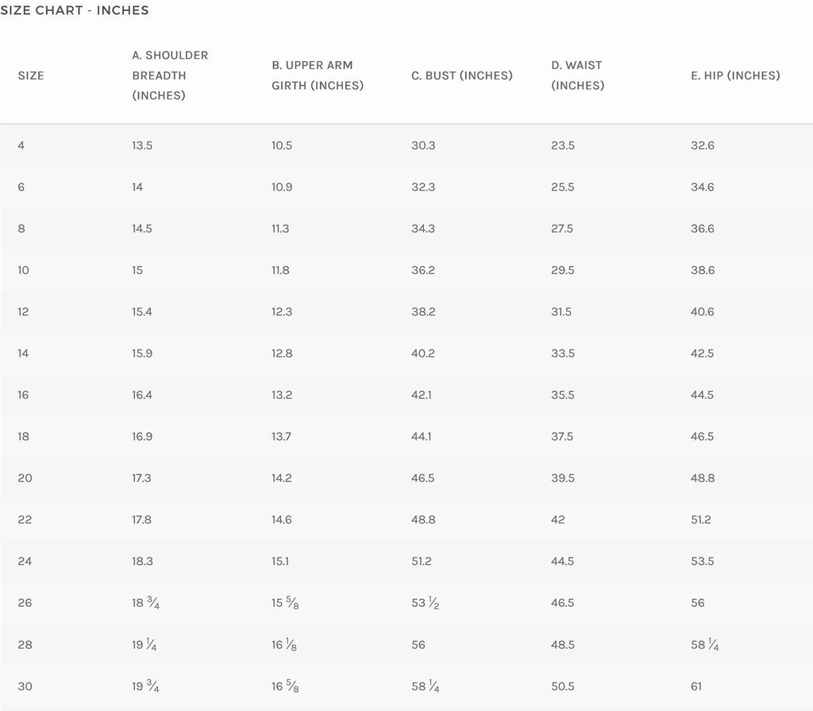Screen dimensions: 813x711
Task: Click waist value 42 in size 22 row
Action: point(558,520)
